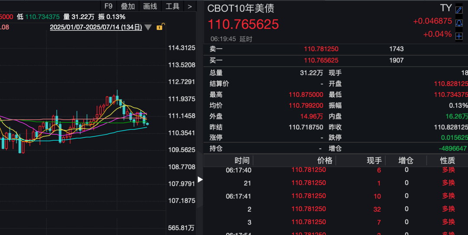This screenshot has width=468, height=235.
Task: Click the TY ticker symbol label
Action: (446, 8)
